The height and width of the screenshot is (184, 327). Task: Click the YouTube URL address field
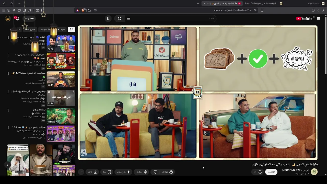[x=232, y=10]
